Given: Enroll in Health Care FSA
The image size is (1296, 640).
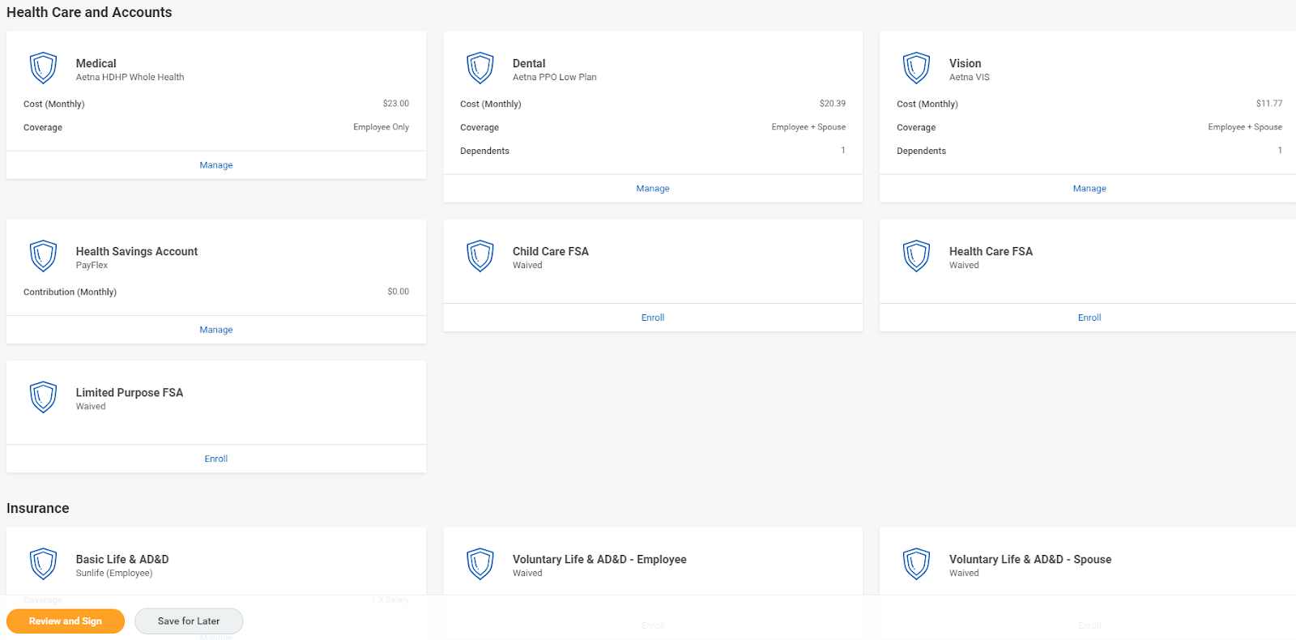Looking at the screenshot, I should point(1089,318).
